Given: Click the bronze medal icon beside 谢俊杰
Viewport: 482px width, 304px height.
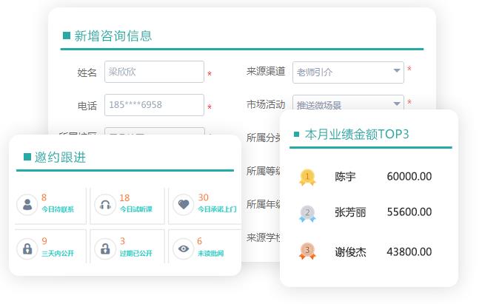Looking at the screenshot, I should pos(307,251).
